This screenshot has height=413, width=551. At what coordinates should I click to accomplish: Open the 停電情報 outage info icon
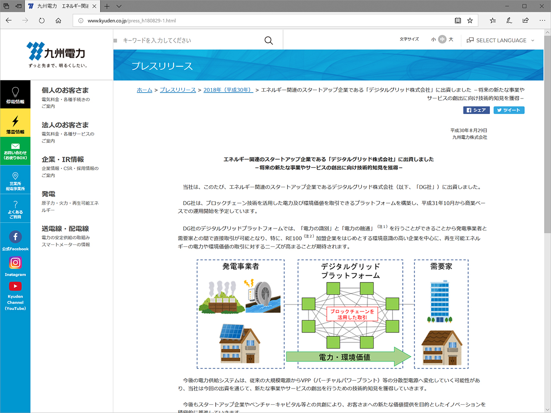15,94
